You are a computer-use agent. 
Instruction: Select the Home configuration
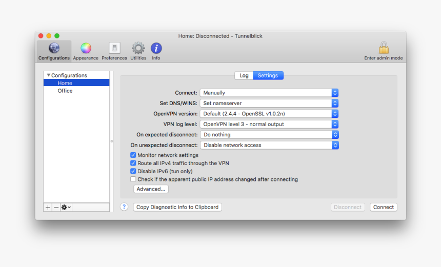point(76,83)
